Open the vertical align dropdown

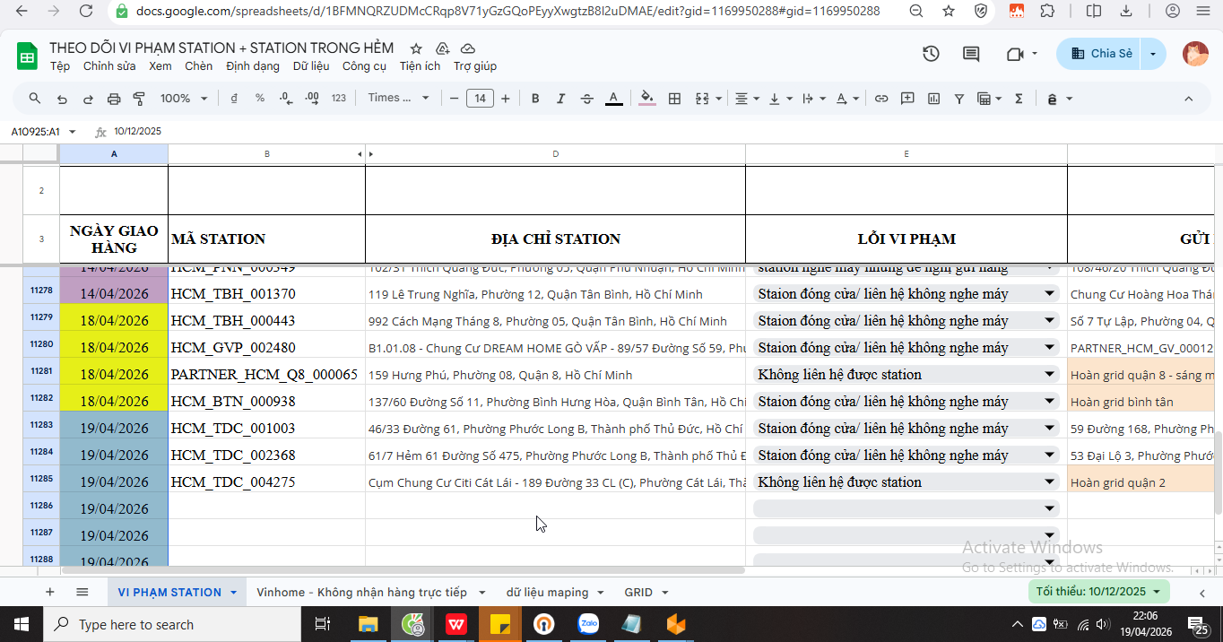780,99
